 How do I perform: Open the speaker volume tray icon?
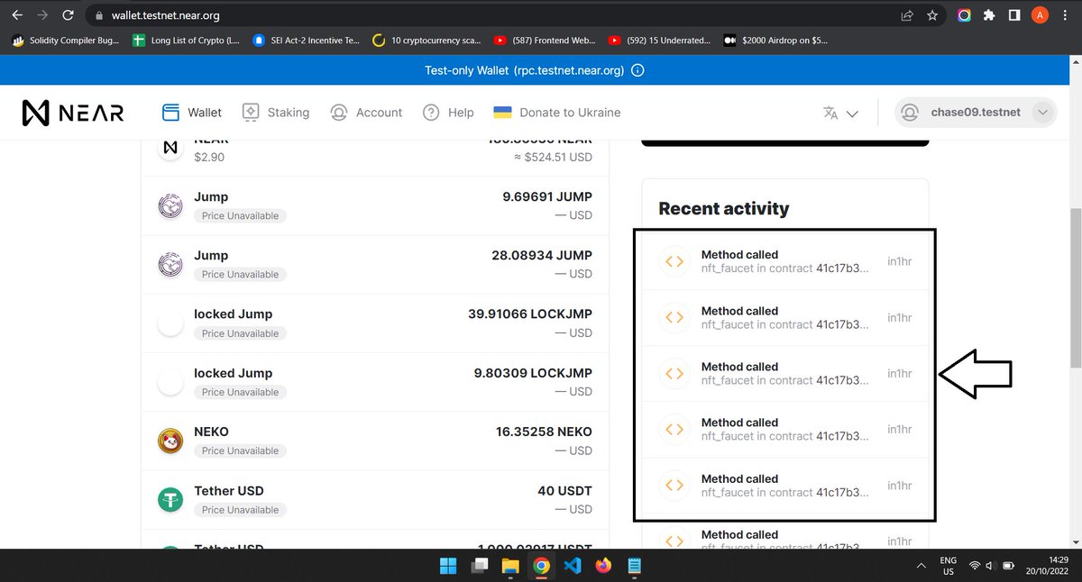(990, 566)
